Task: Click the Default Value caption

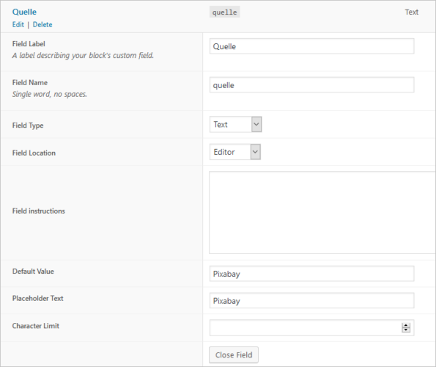Action: coord(33,271)
